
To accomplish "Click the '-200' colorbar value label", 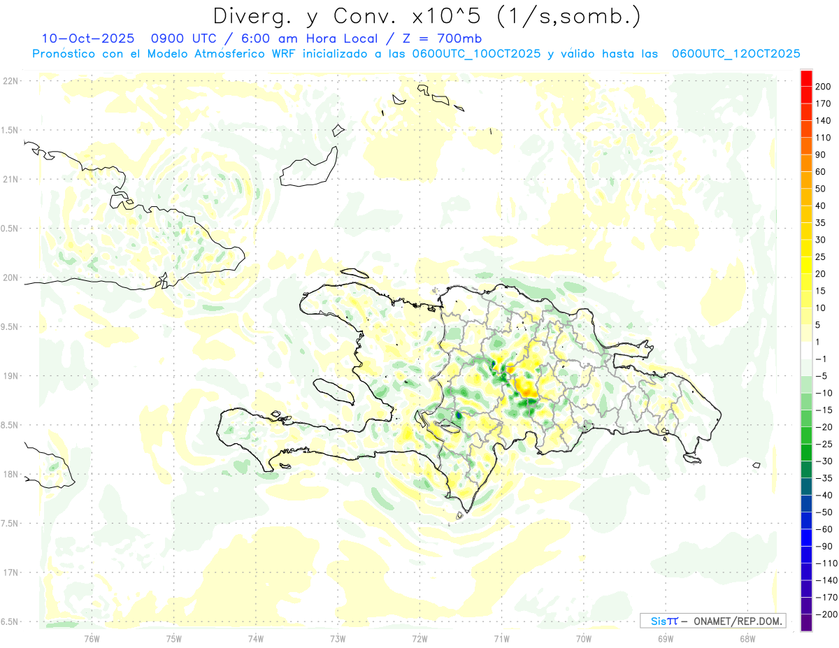I will coord(825,614).
